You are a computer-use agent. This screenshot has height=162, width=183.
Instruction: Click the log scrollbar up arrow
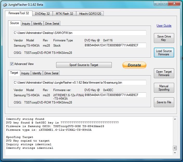[x=175, y=119]
